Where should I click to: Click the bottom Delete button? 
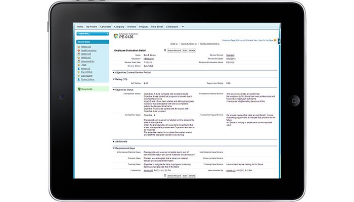(192, 176)
